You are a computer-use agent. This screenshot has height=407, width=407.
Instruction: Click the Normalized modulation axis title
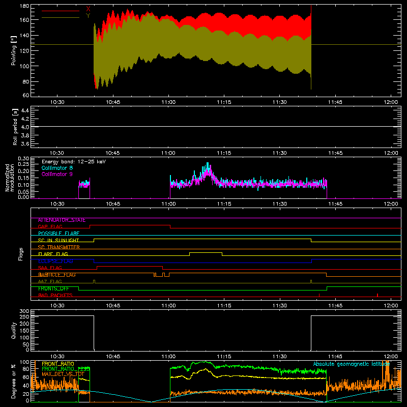coord(9,178)
